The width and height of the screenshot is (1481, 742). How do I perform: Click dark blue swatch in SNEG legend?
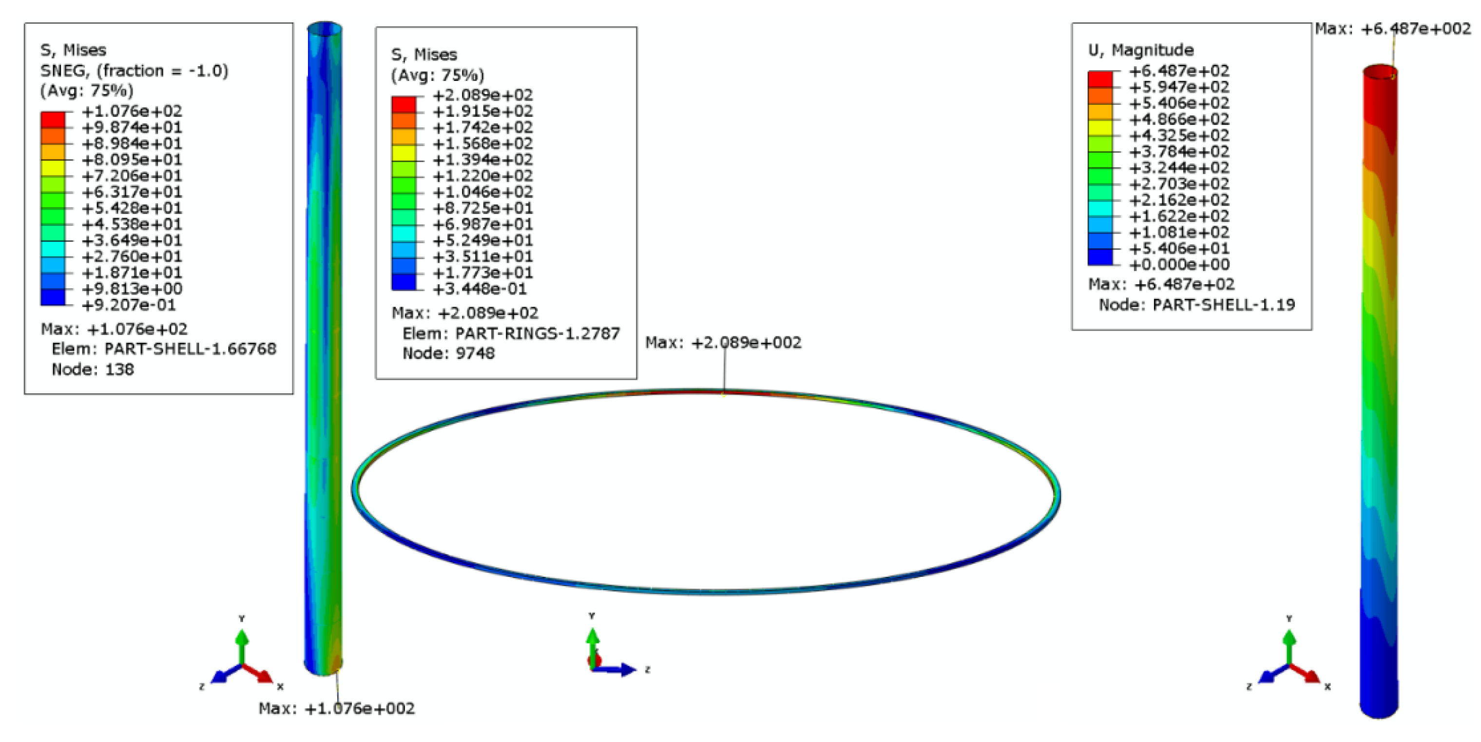pyautogui.click(x=53, y=297)
